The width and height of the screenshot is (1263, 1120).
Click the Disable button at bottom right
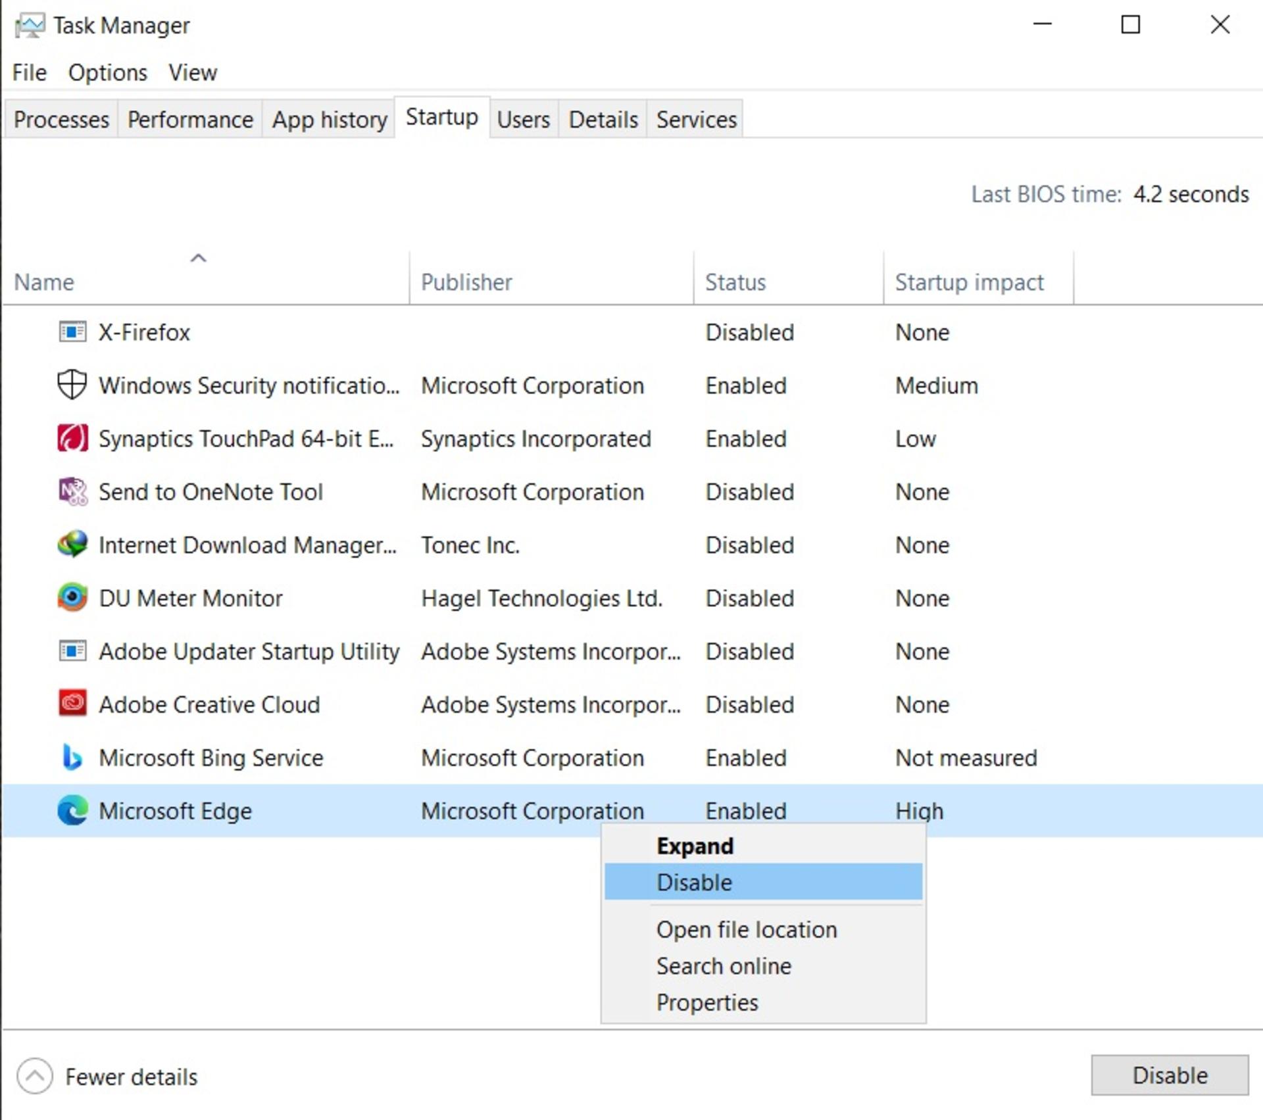pos(1170,1075)
